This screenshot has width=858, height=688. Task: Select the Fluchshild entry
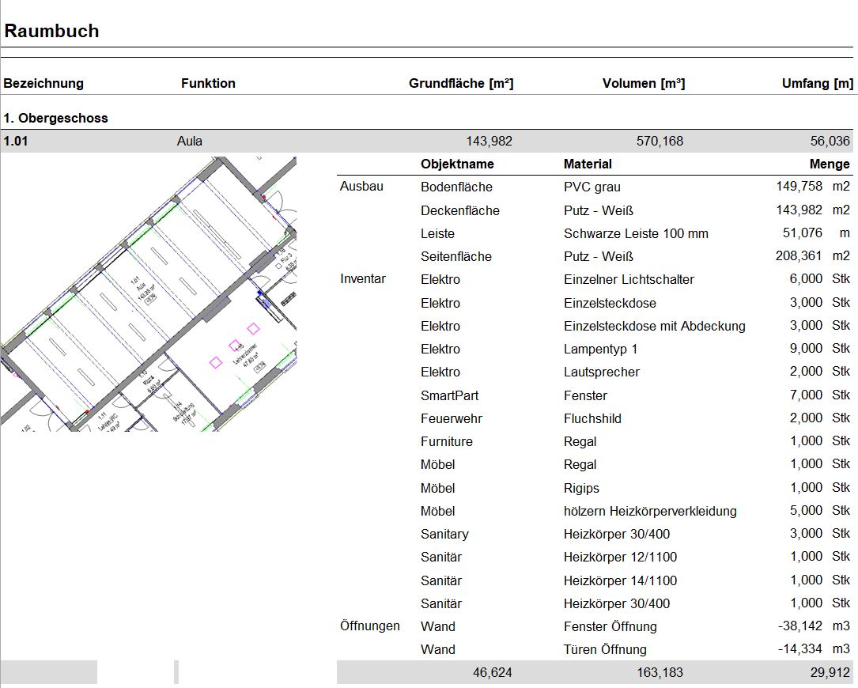click(x=592, y=418)
